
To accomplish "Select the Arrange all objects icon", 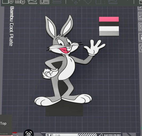I will click(x=44, y=2).
